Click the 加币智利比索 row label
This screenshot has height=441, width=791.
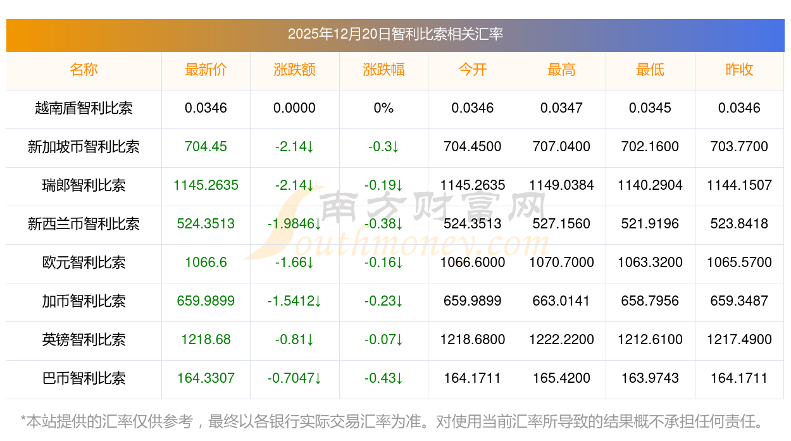tap(84, 301)
